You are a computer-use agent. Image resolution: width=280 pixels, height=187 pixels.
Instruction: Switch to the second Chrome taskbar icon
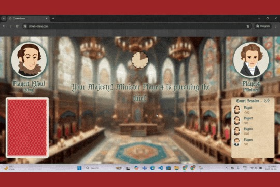coord(193,168)
